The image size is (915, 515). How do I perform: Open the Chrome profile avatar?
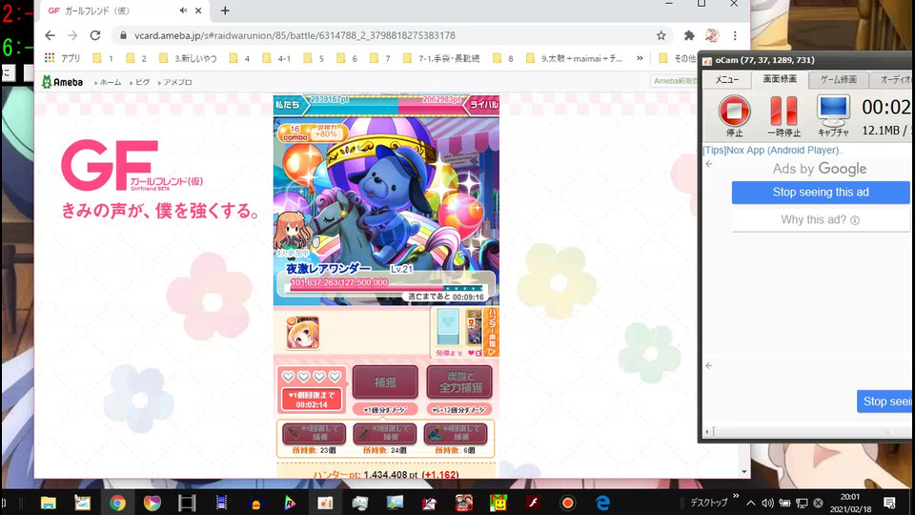pos(712,35)
